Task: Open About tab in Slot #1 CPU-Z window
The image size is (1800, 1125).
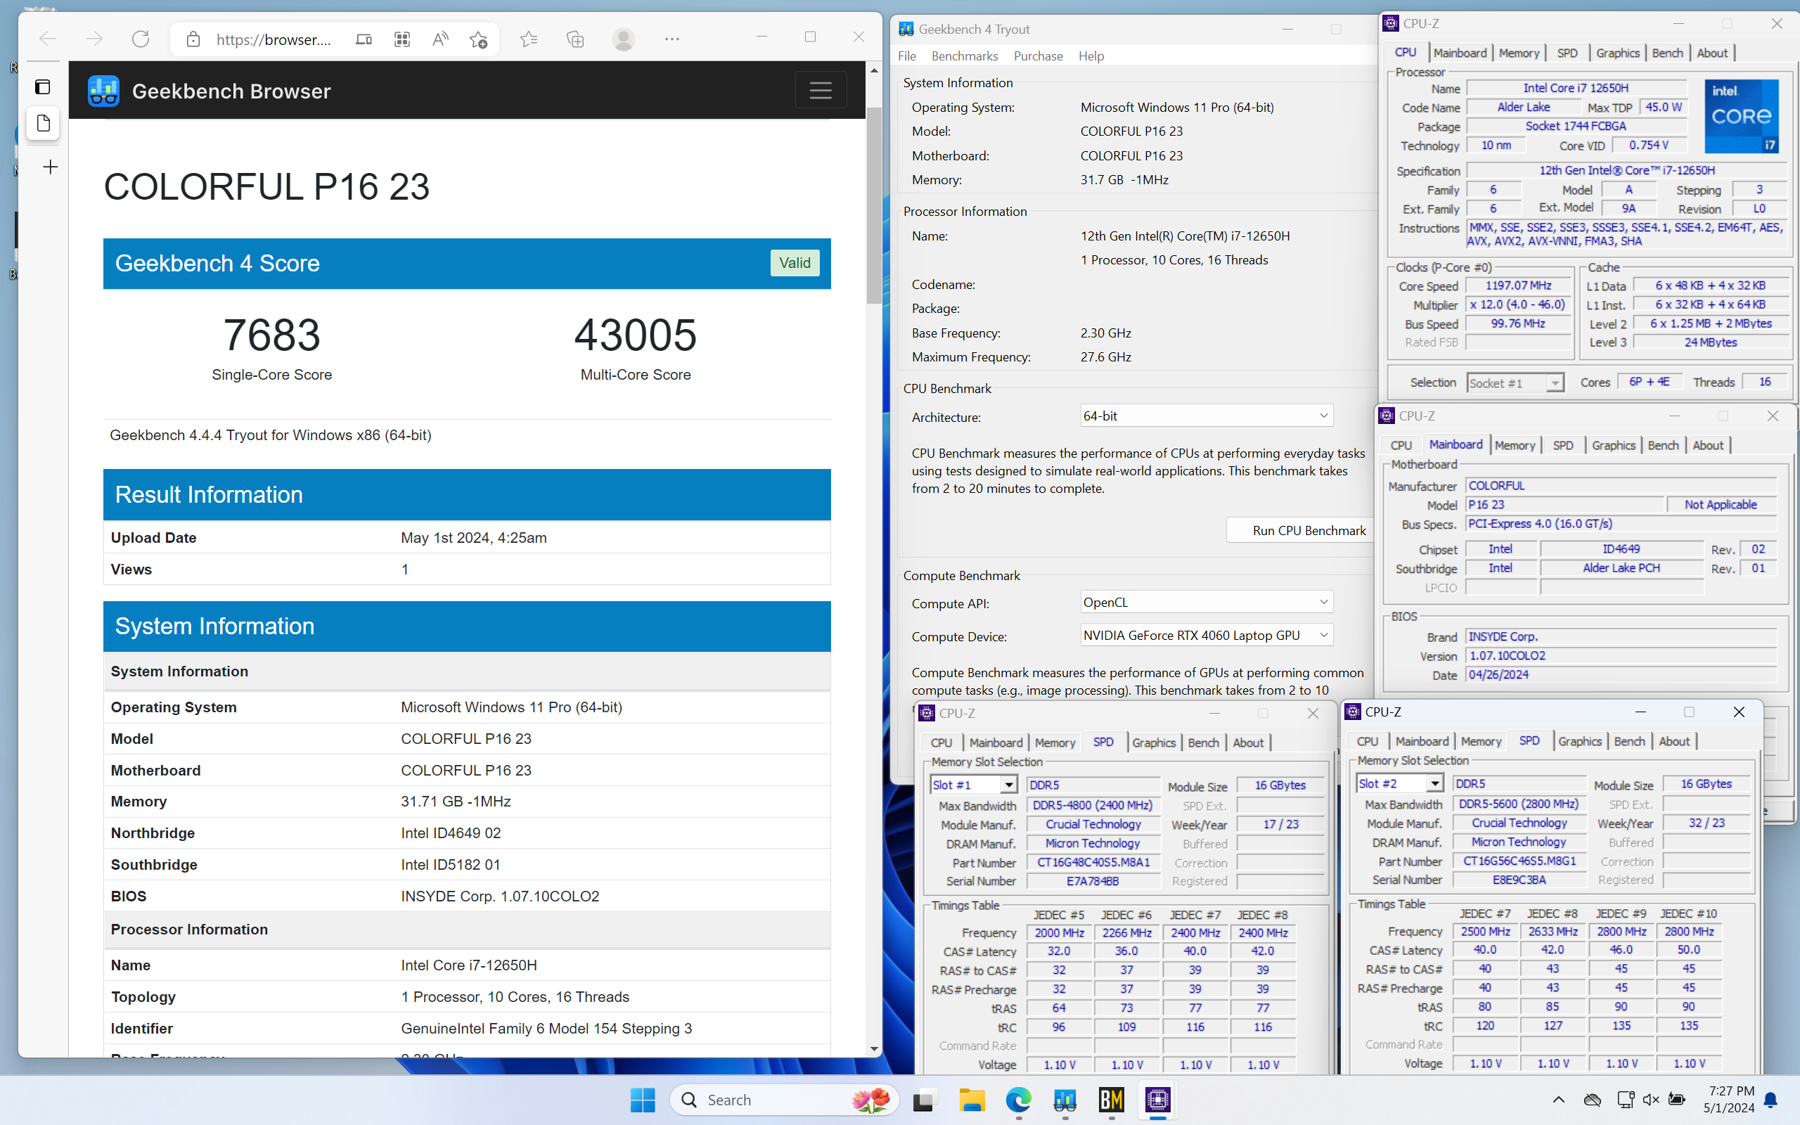Action: coord(1248,742)
